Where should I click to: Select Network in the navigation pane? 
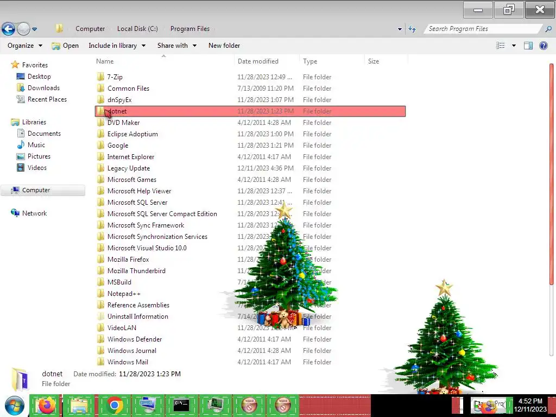click(x=34, y=213)
